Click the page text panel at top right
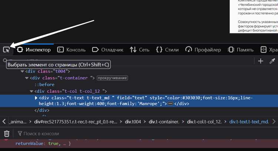Viewport: 278px width, 151px height. tap(254, 16)
